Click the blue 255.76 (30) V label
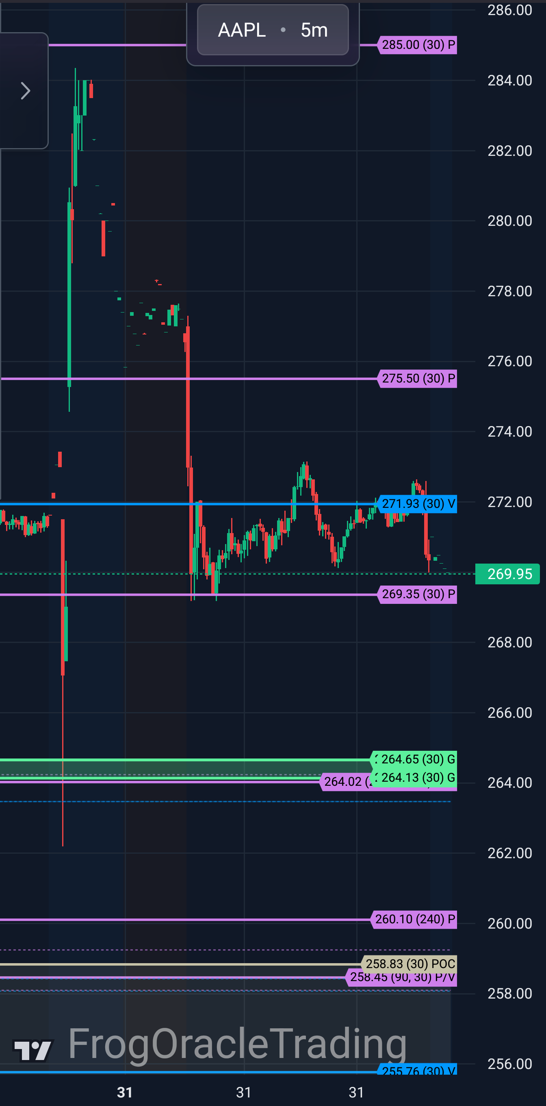 418,1070
